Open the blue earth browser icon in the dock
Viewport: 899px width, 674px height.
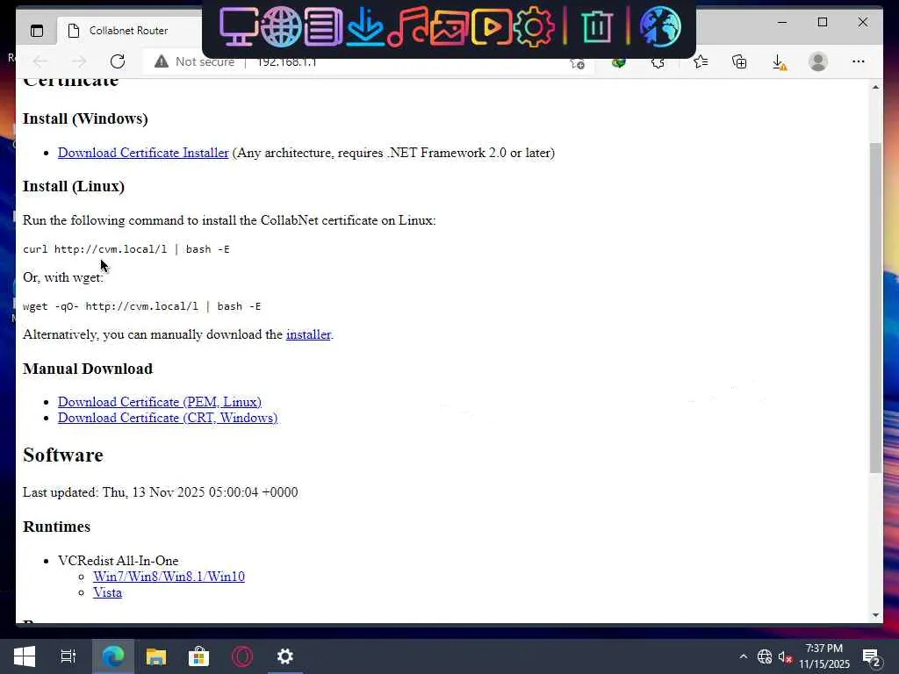(x=660, y=26)
